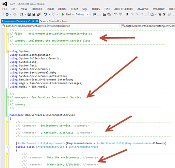The height and width of the screenshot is (168, 175).
Task: Close the EnvironmentService.cs tab
Action: (x=37, y=21)
